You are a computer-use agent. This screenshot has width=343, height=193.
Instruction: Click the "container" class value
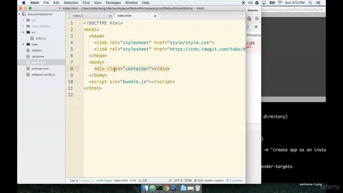pos(137,69)
